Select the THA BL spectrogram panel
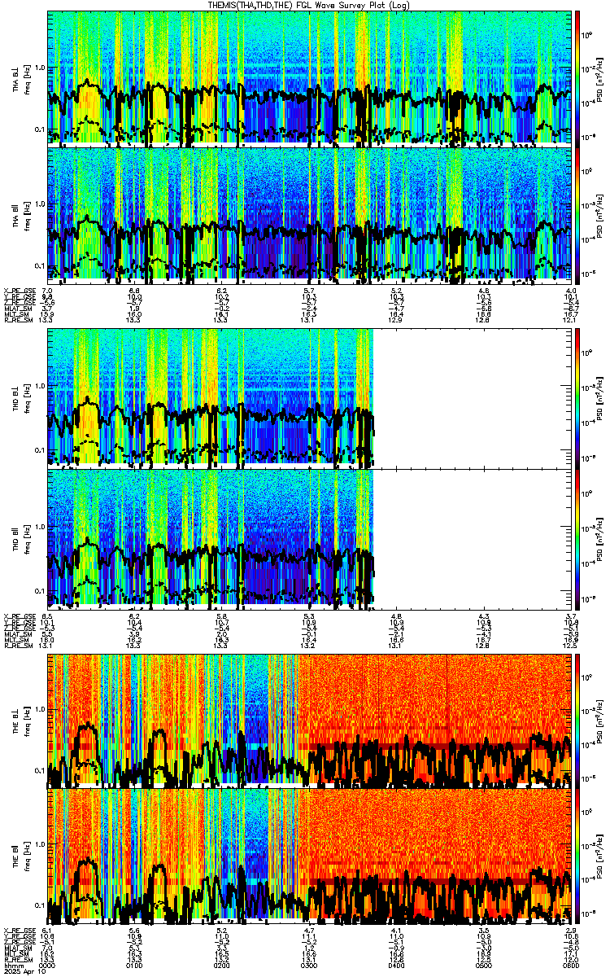Viewport: 610px width, 977px height. tap(309, 78)
